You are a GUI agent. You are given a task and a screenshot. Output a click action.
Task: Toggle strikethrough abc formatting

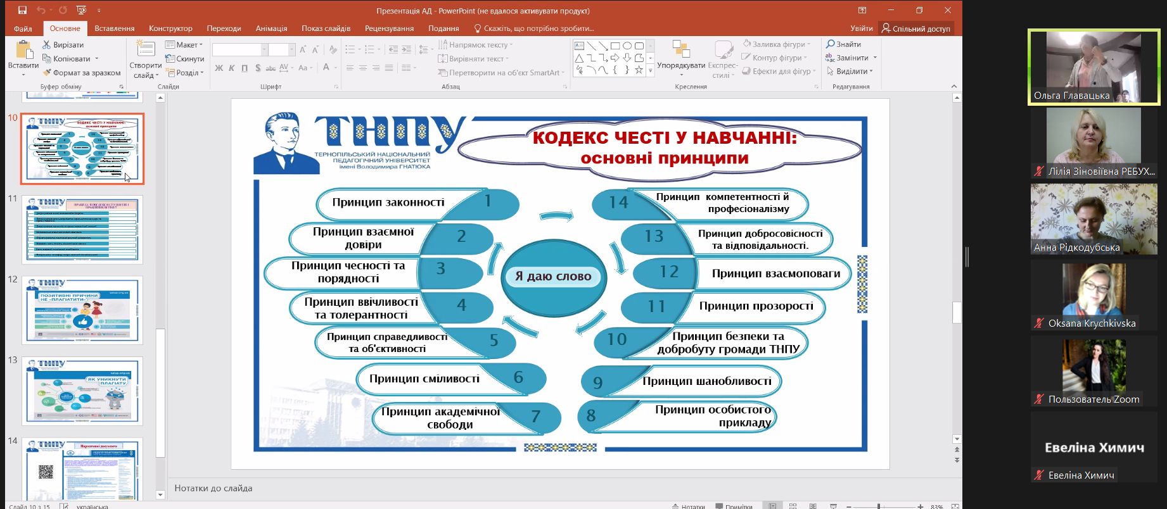point(271,68)
